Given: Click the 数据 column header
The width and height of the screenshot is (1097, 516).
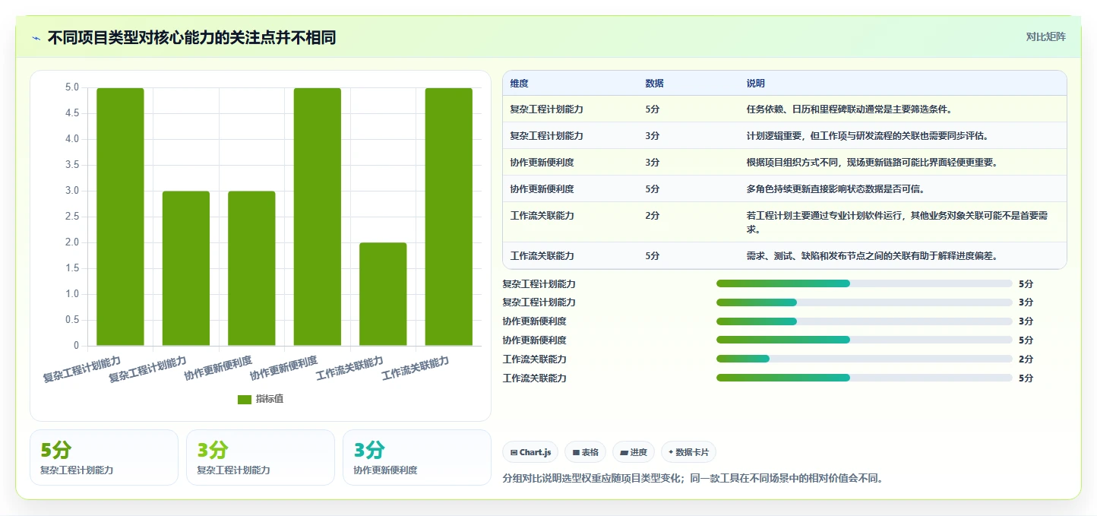Looking at the screenshot, I should [655, 84].
